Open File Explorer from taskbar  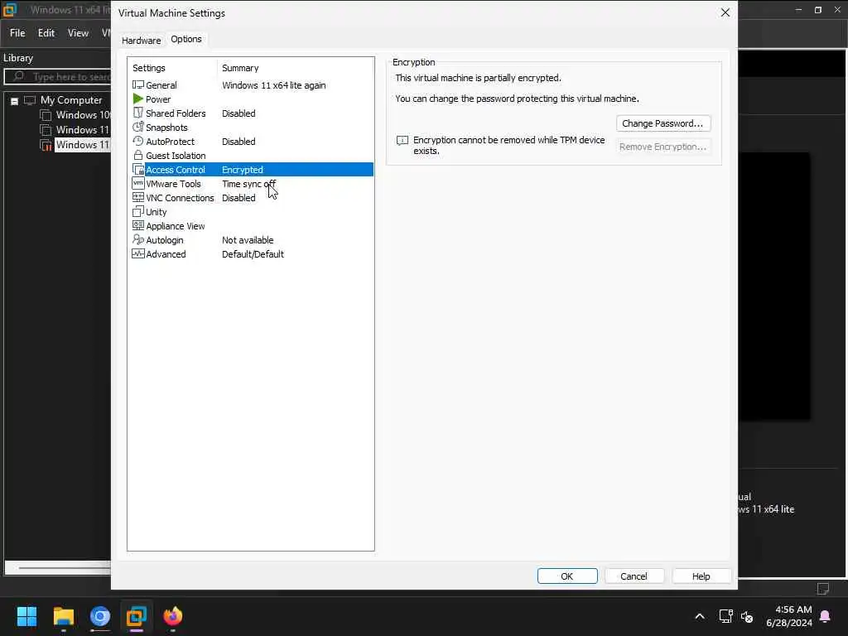click(x=63, y=616)
